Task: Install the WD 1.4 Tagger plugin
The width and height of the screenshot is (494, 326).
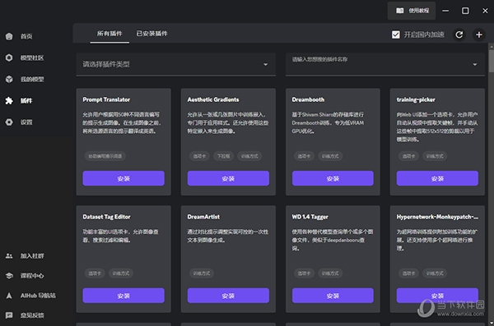Action: pyautogui.click(x=333, y=296)
